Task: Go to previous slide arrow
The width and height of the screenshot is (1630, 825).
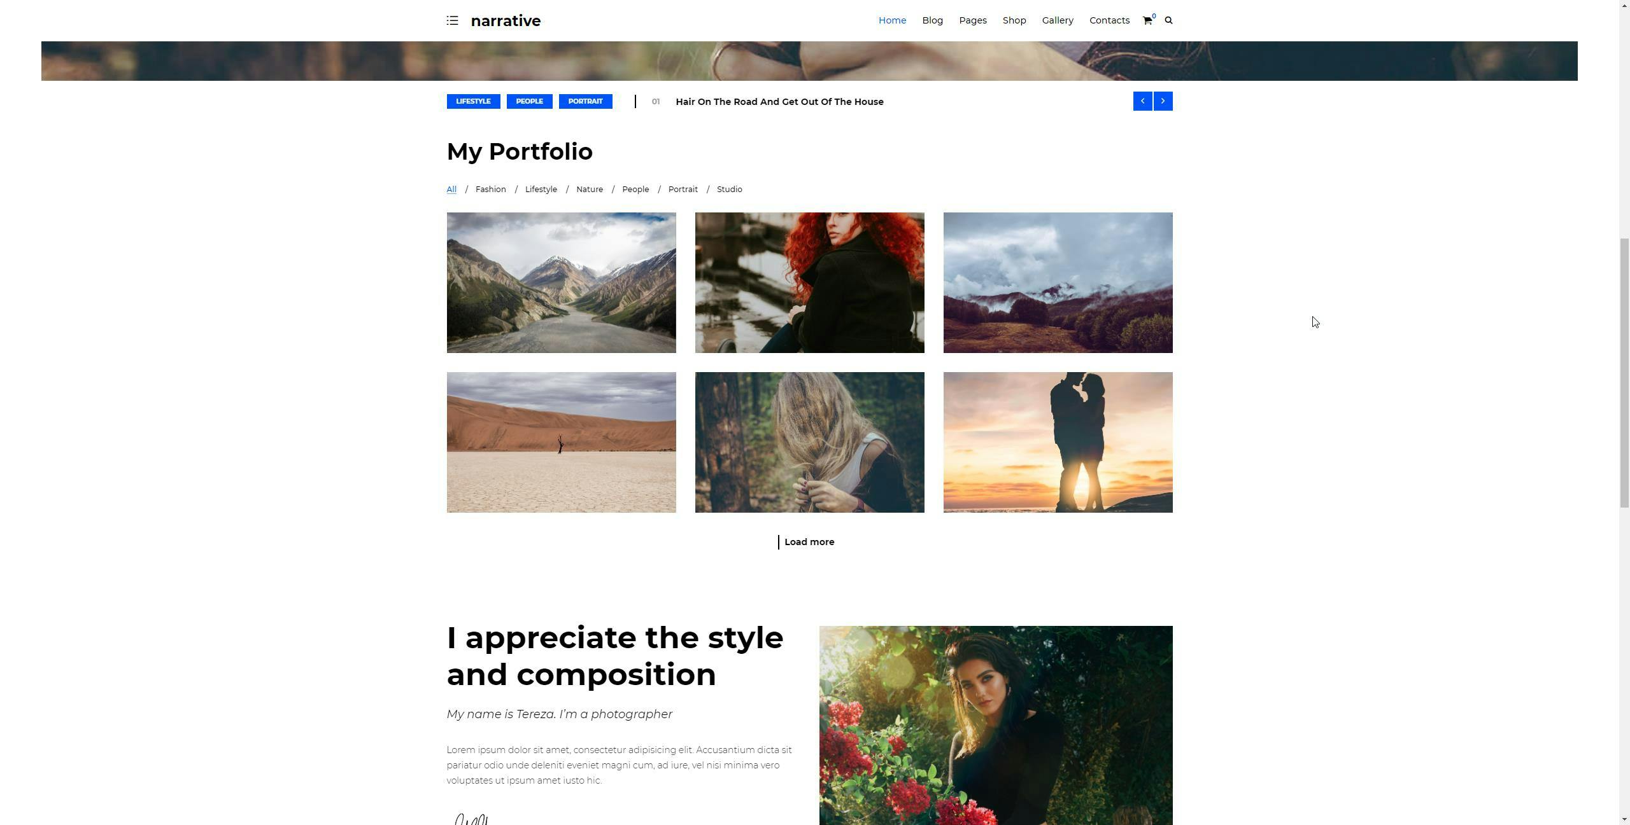Action: [1142, 101]
